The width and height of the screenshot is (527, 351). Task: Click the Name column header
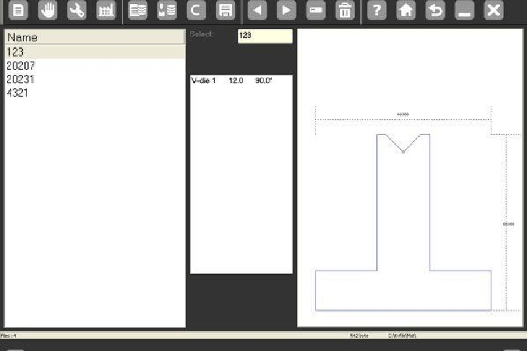94,38
